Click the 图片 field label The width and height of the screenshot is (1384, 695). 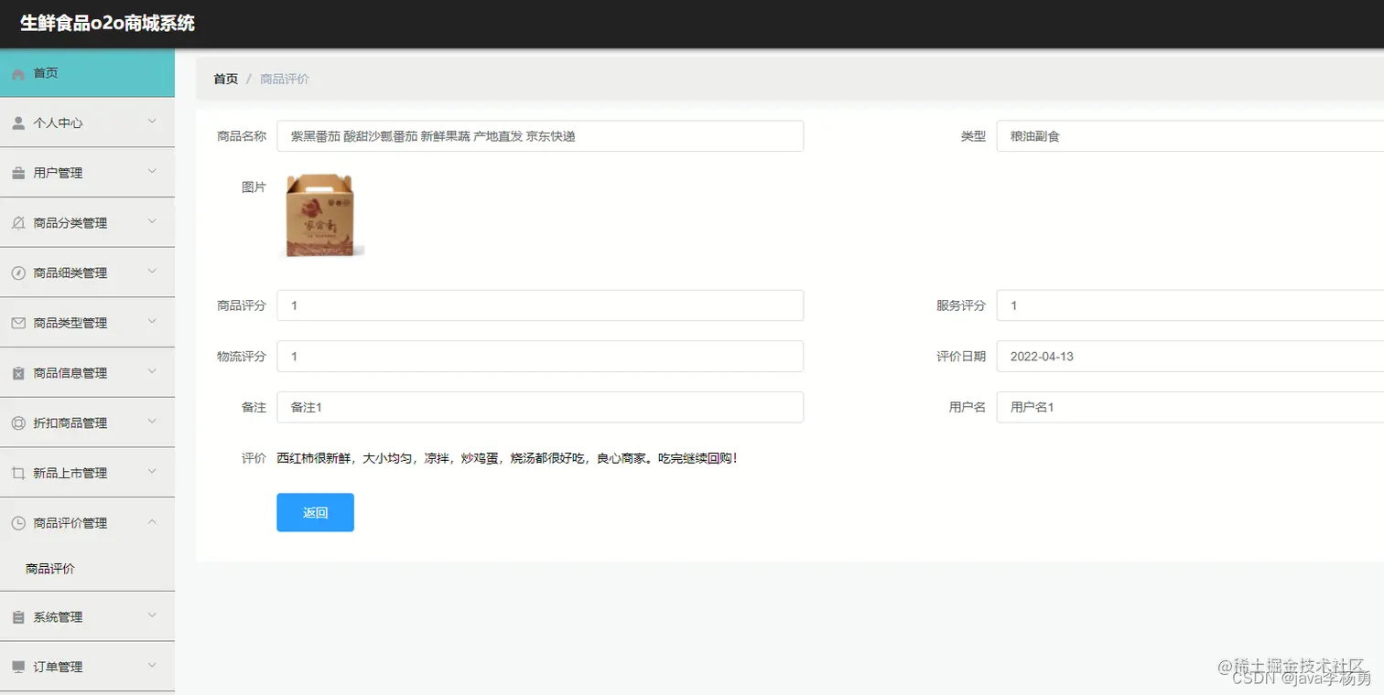254,187
